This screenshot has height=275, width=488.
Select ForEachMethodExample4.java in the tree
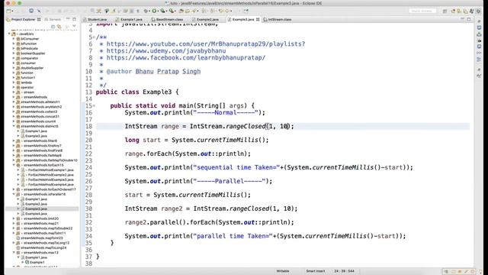[x=51, y=185]
